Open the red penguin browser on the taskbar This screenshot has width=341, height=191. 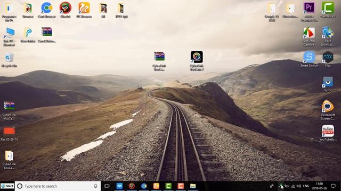click(x=132, y=186)
